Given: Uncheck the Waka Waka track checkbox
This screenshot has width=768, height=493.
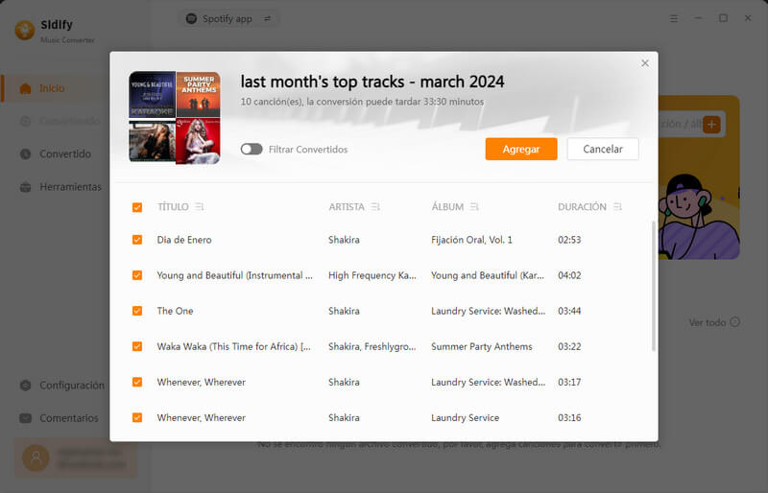Looking at the screenshot, I should [x=137, y=346].
